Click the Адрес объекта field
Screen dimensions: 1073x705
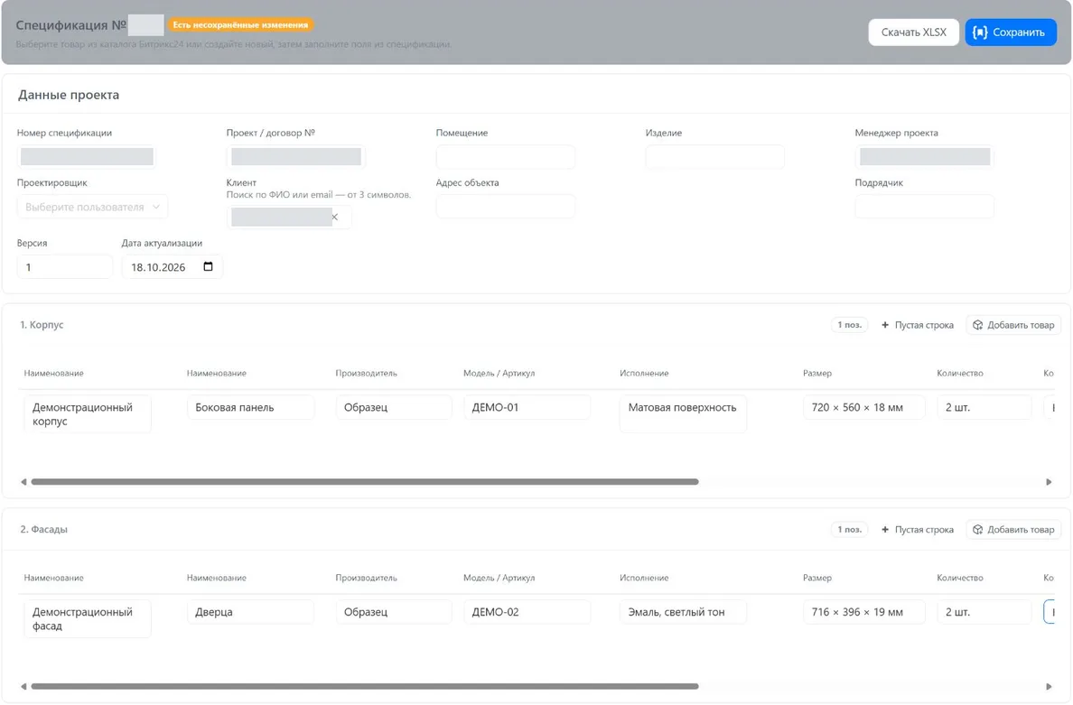point(506,207)
